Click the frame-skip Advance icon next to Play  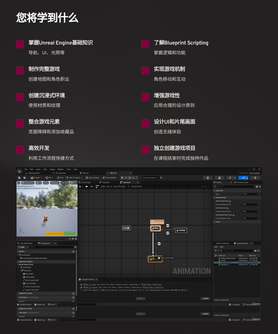coord(126,178)
